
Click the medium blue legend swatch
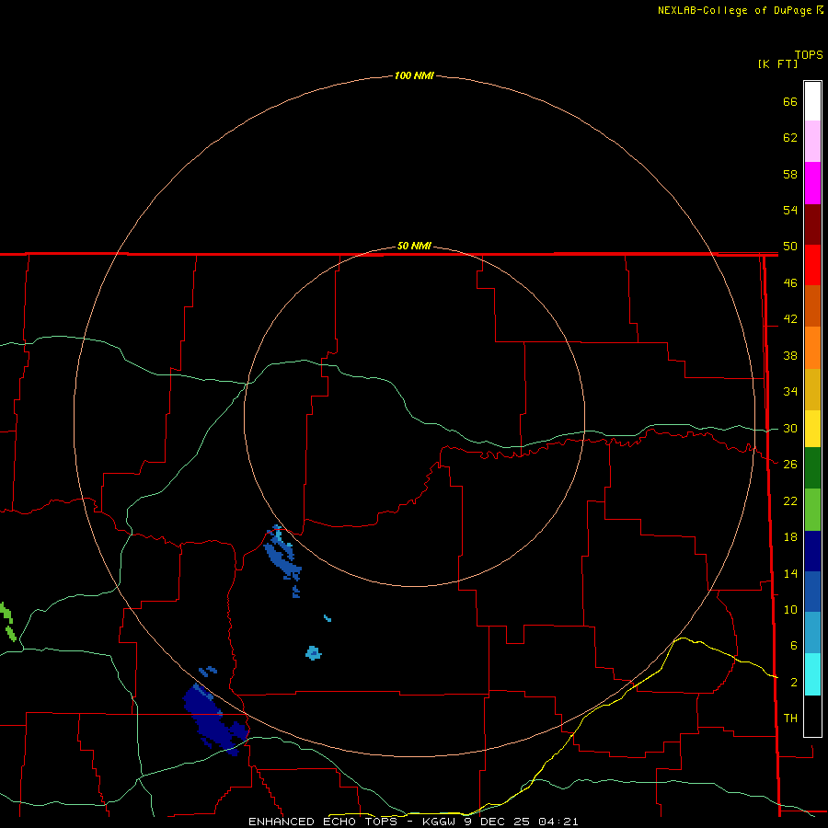coord(812,592)
